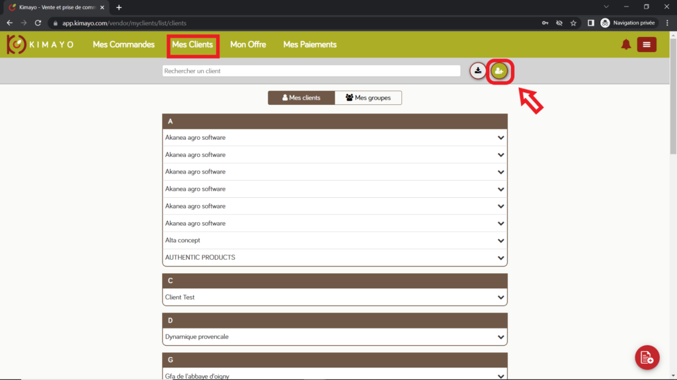Click the red floating new order button

click(647, 357)
